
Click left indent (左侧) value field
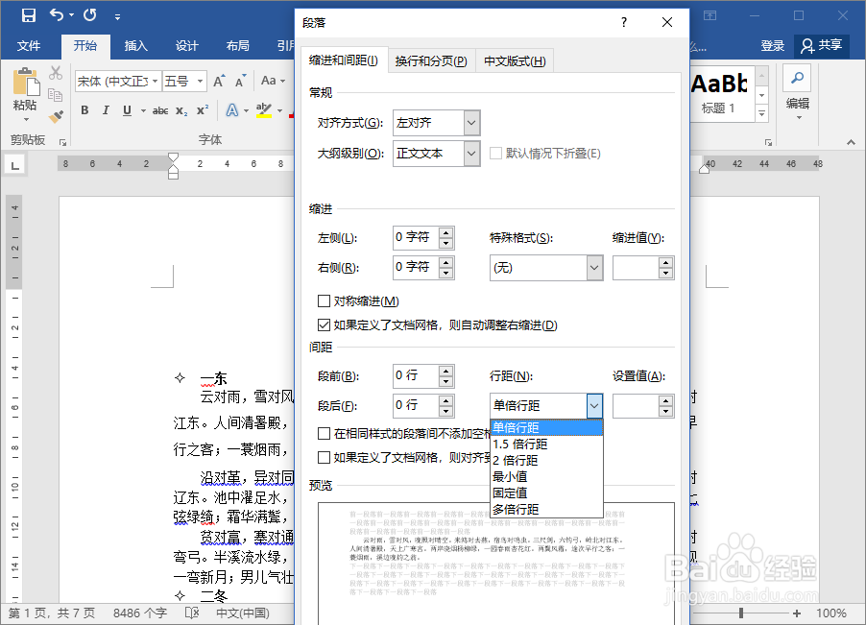416,237
